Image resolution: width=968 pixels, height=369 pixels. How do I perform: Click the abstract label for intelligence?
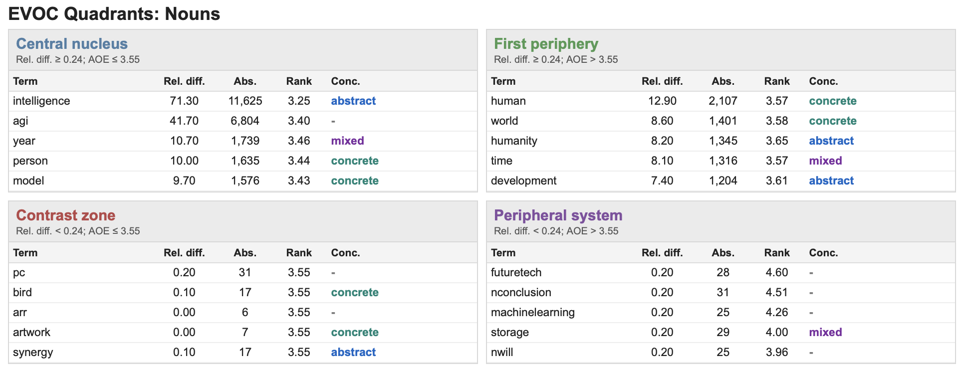tap(353, 101)
